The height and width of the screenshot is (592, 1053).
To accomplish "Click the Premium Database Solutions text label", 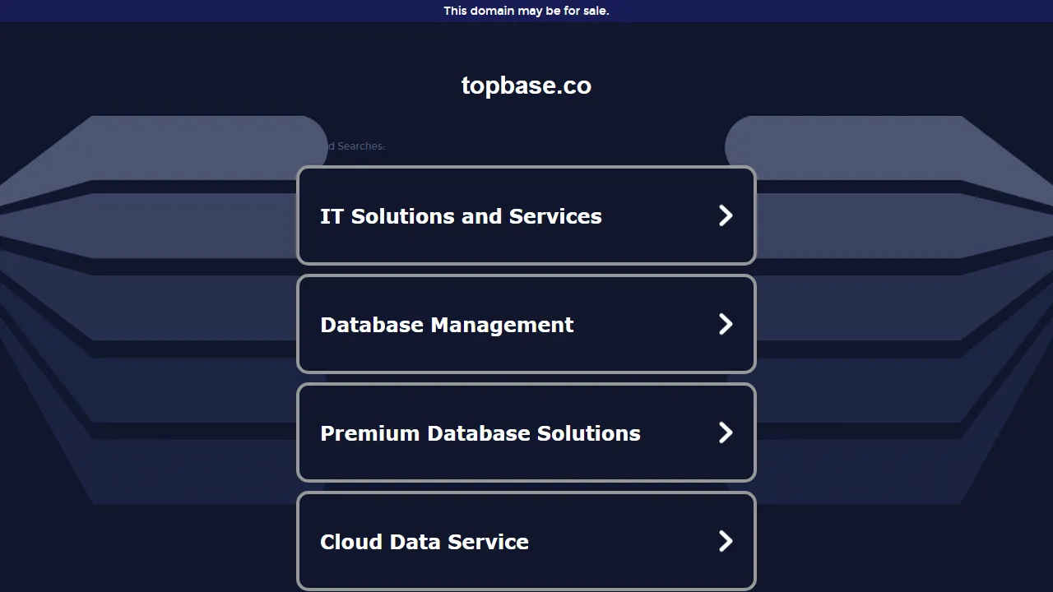I will pyautogui.click(x=480, y=432).
